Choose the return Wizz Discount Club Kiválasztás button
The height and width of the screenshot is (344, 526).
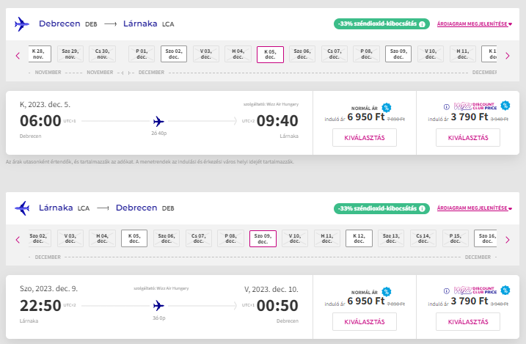click(x=468, y=321)
